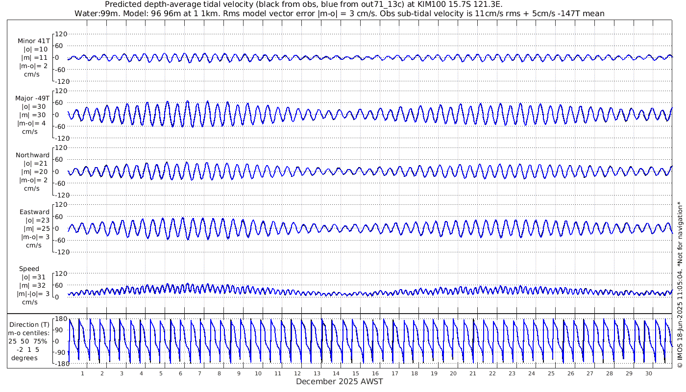Click the 'December 2025 AWST' axis title
The width and height of the screenshot is (686, 392).
[x=339, y=382]
